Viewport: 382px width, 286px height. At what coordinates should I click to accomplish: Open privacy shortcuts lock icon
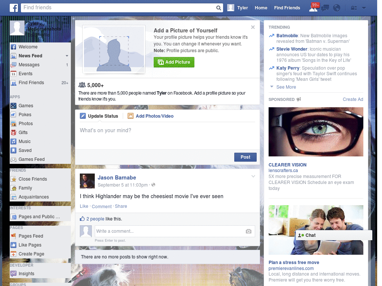[x=354, y=8]
